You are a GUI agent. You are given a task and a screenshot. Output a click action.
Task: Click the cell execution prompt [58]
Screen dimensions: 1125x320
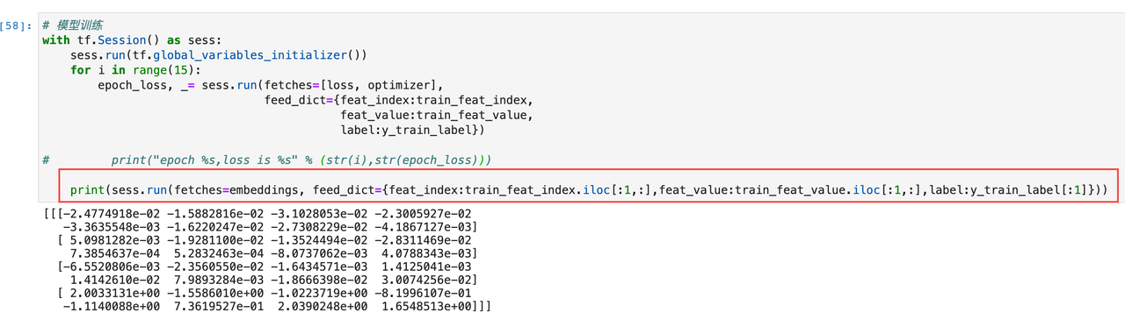pos(16,26)
